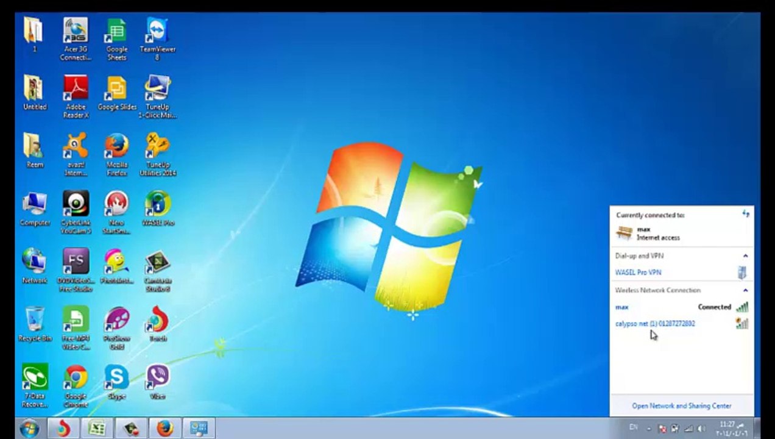Click the 'Currently connected to:' heading

coord(650,215)
